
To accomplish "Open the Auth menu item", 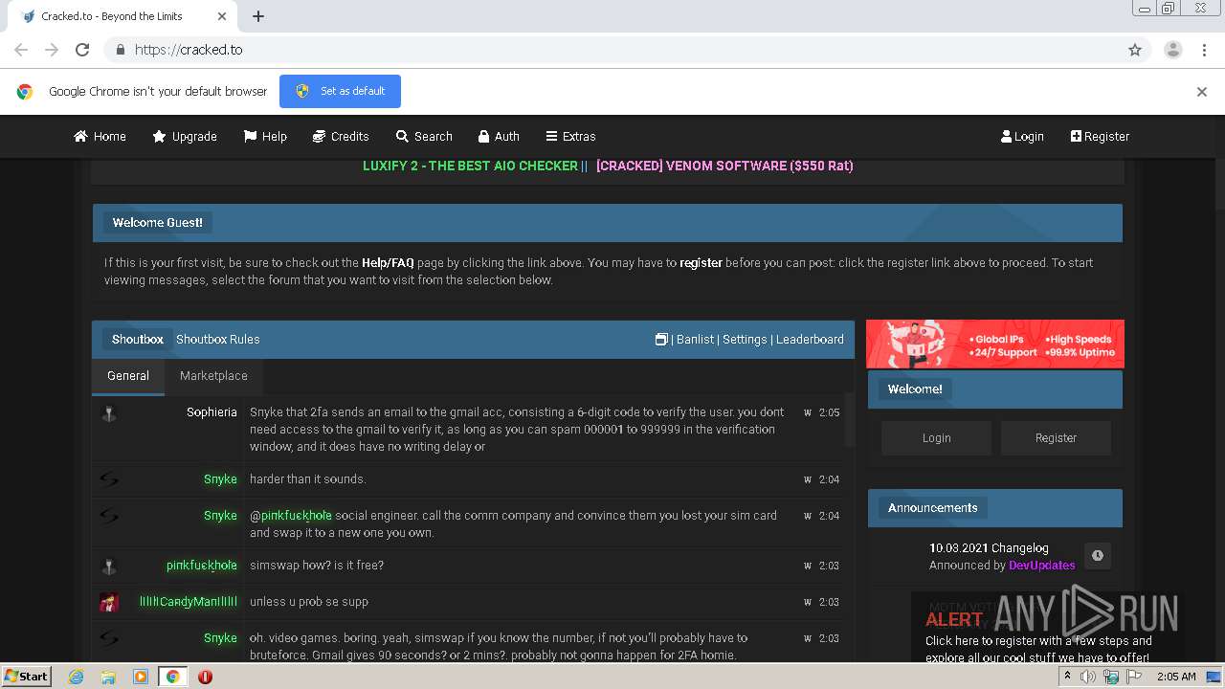I will 499,136.
